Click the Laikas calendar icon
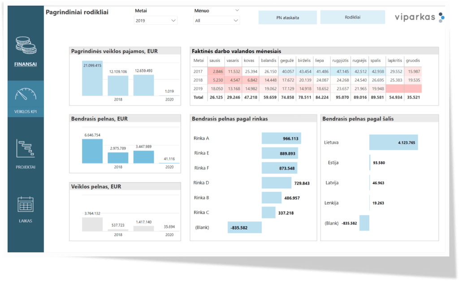This screenshot has height=281, width=459. [26, 204]
